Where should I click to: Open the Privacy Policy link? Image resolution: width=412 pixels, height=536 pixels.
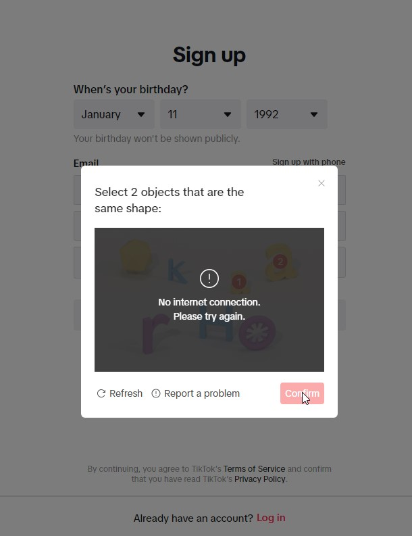click(260, 479)
